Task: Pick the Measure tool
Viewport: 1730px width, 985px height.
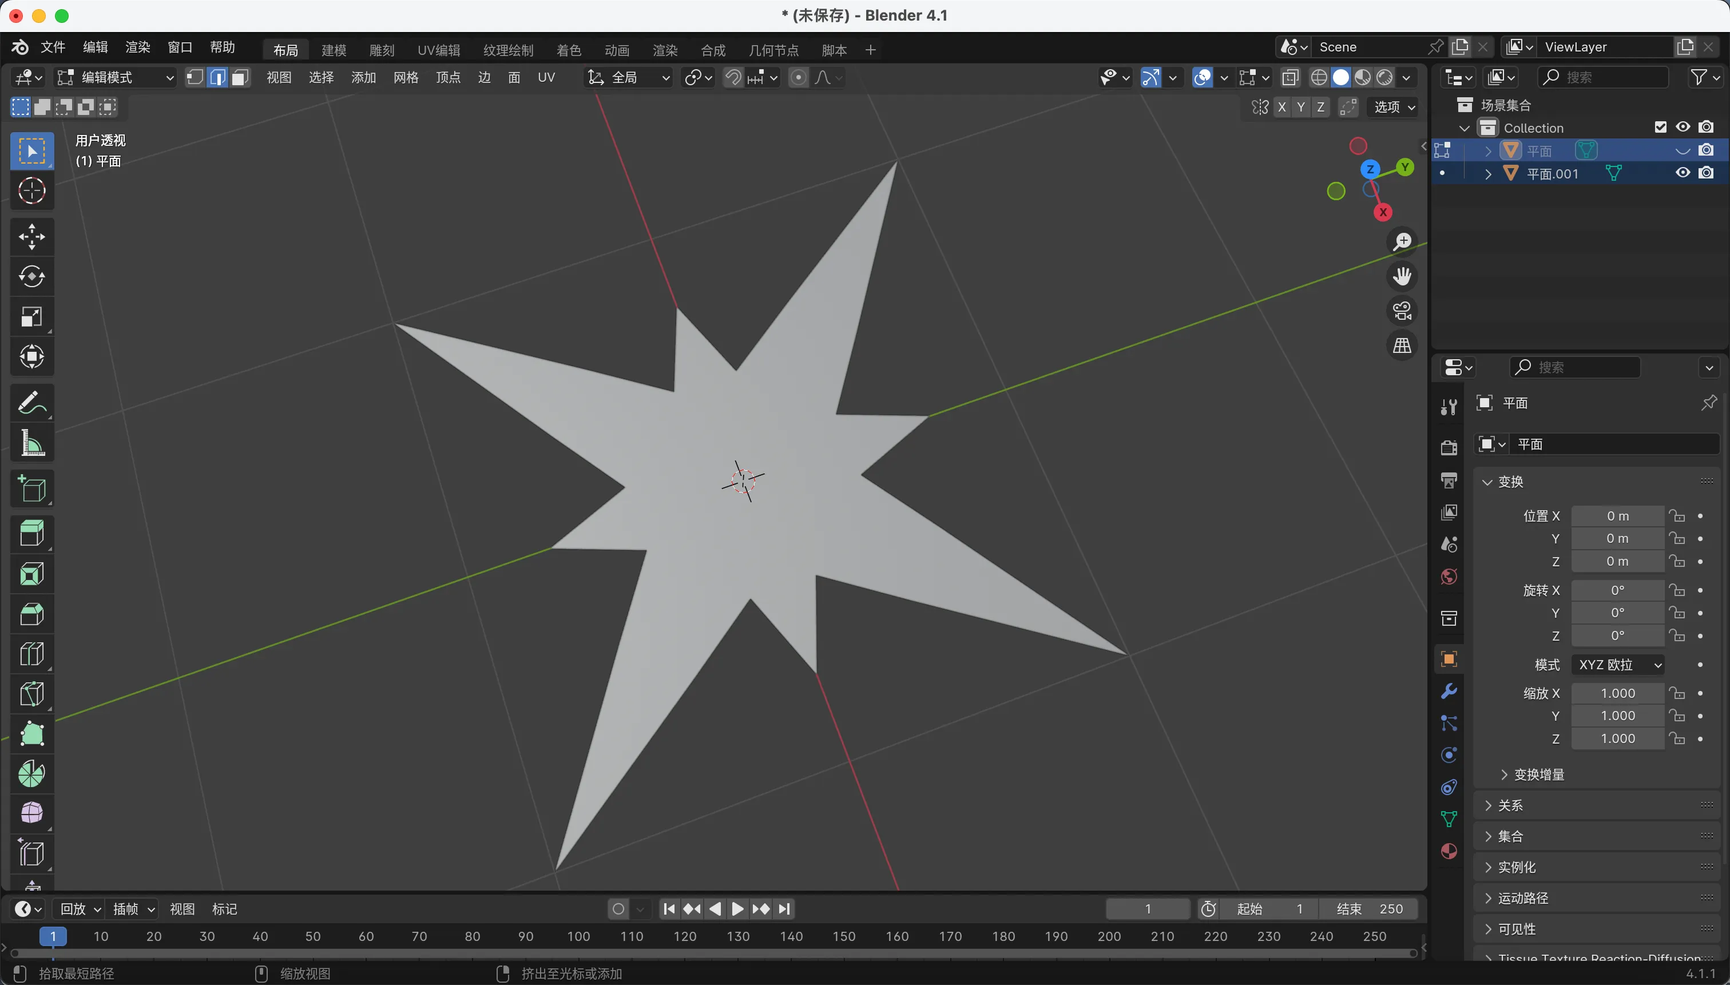Action: tap(31, 444)
